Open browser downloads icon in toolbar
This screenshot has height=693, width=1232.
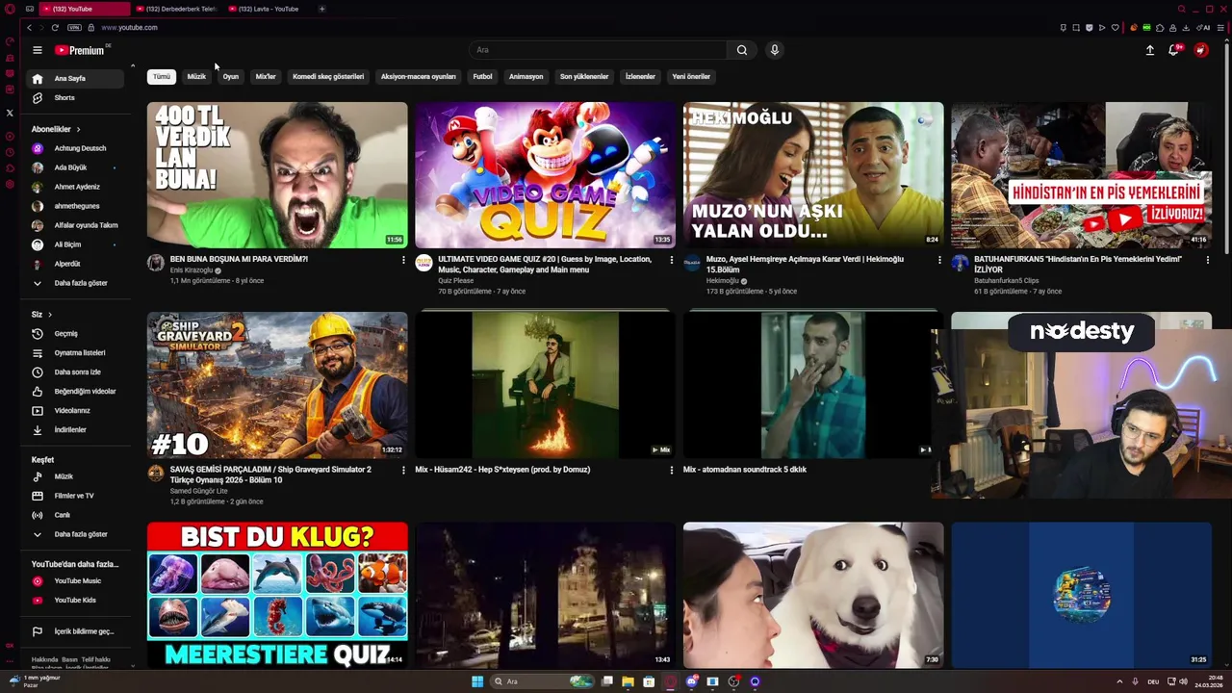click(x=1187, y=28)
